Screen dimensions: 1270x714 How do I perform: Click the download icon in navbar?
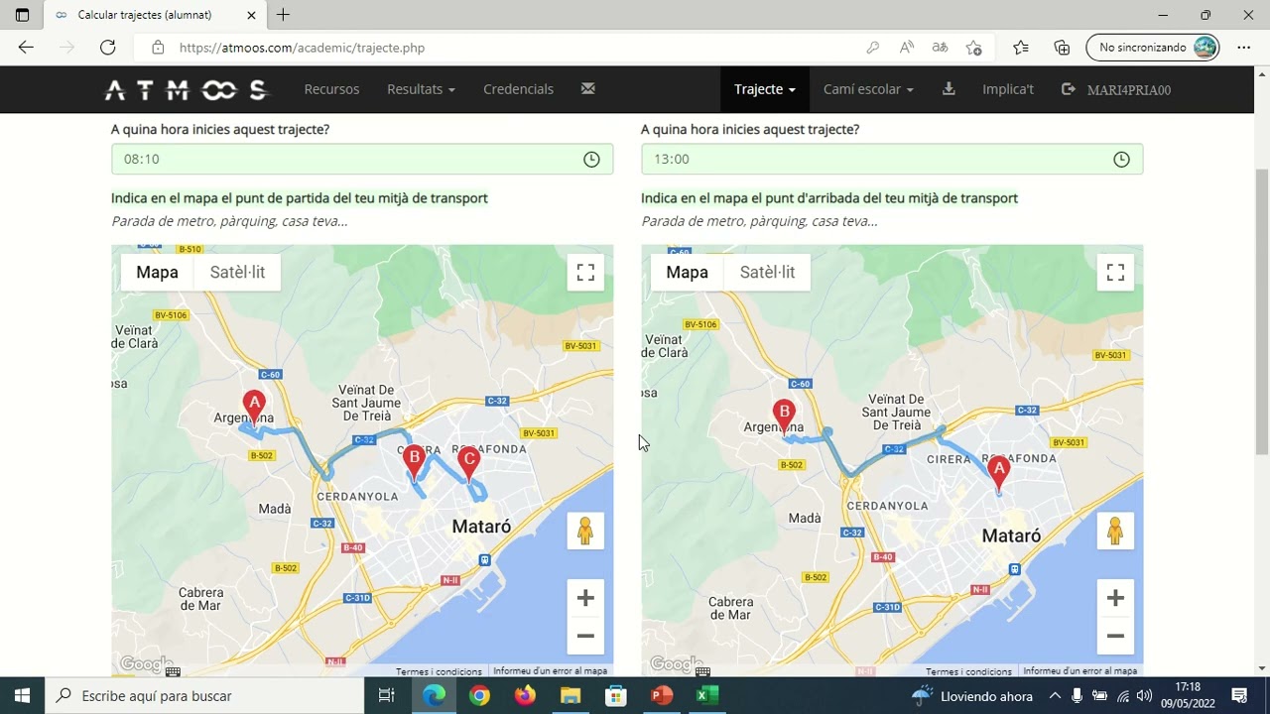coord(949,89)
